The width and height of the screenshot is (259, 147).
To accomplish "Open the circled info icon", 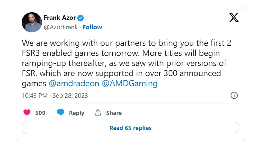I will point(234,95).
